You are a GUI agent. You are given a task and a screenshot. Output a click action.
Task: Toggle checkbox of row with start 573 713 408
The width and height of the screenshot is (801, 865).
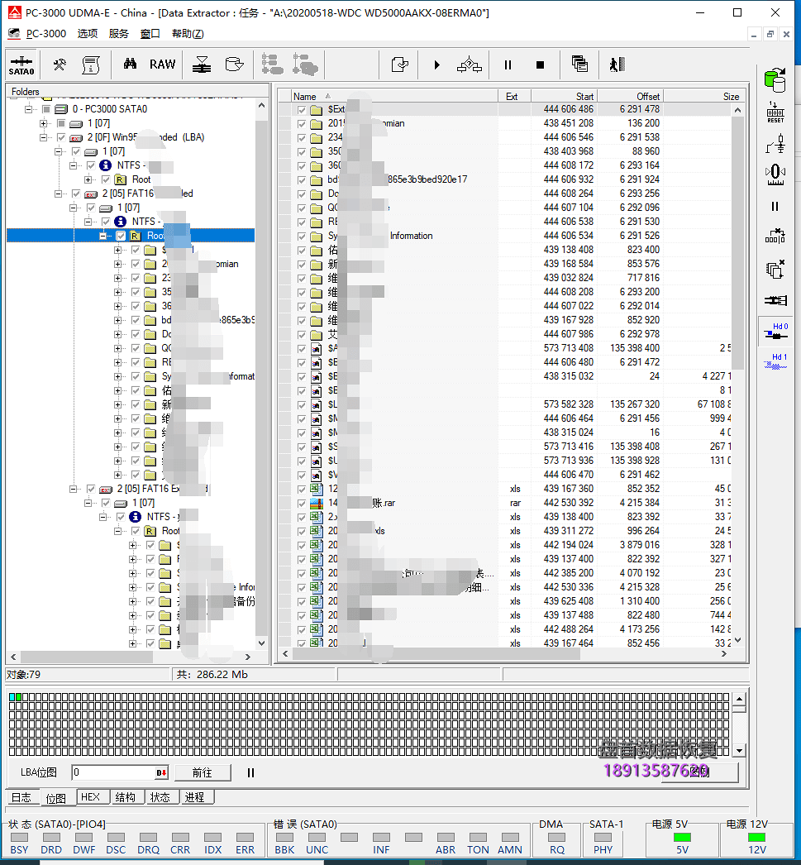coord(302,348)
